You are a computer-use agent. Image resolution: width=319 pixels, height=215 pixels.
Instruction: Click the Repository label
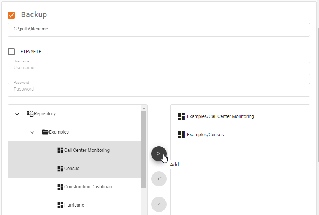pyautogui.click(x=45, y=114)
